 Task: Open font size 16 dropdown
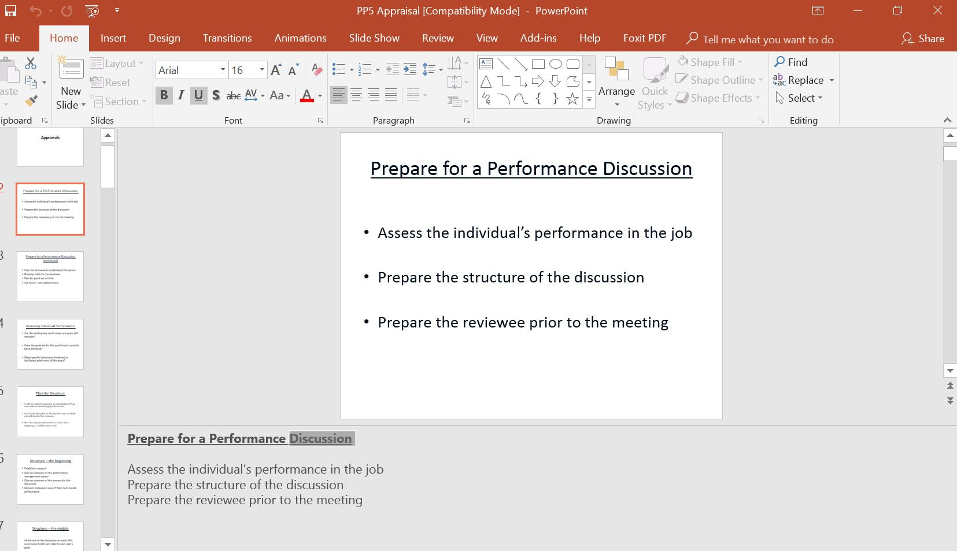[262, 70]
